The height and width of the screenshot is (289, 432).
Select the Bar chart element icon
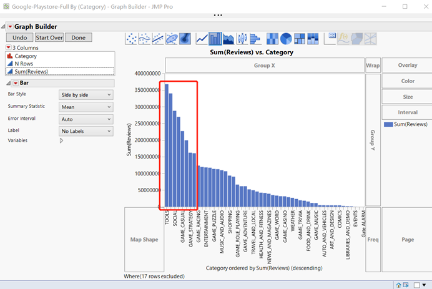(215, 39)
